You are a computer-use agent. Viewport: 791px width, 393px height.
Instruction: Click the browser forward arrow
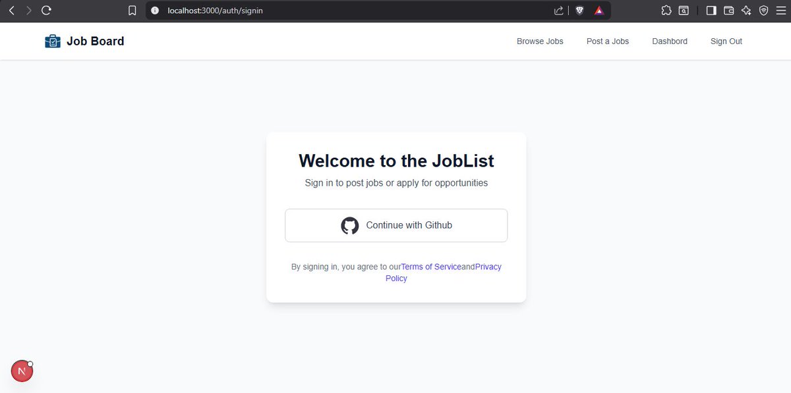click(28, 11)
